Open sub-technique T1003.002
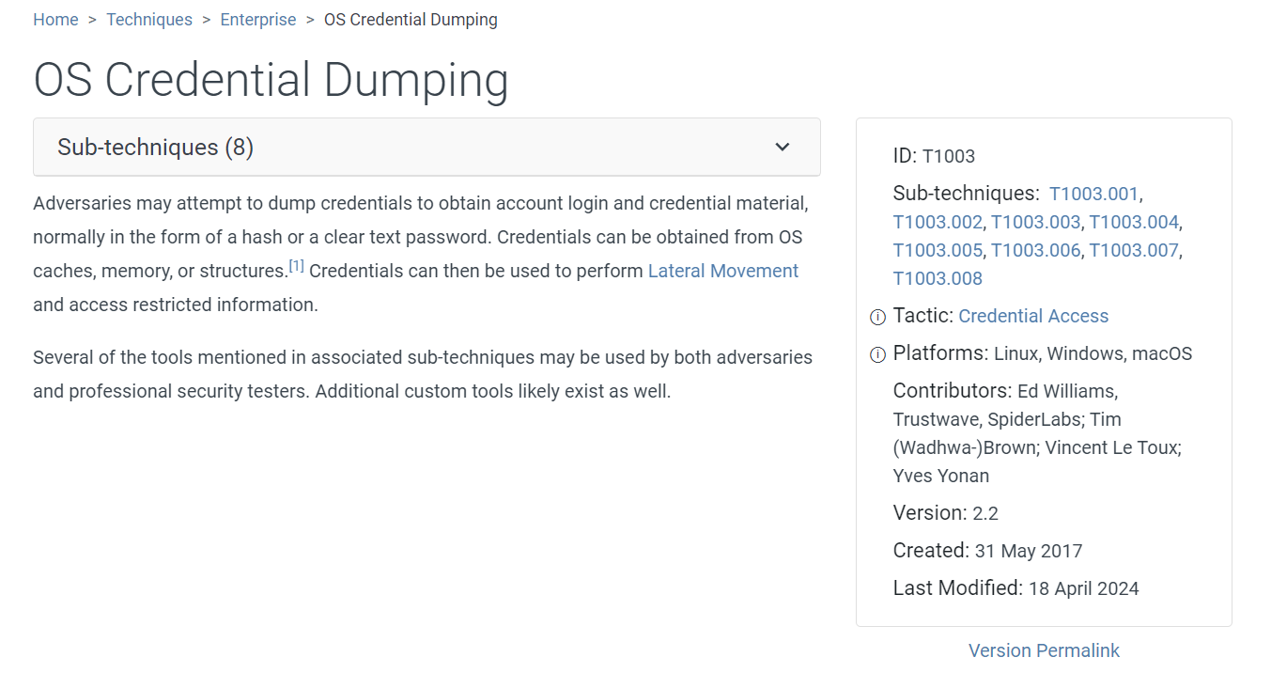The width and height of the screenshot is (1271, 673). coord(938,223)
